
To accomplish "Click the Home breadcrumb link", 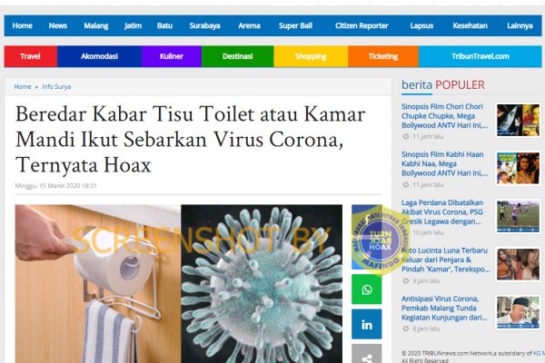I will point(23,86).
